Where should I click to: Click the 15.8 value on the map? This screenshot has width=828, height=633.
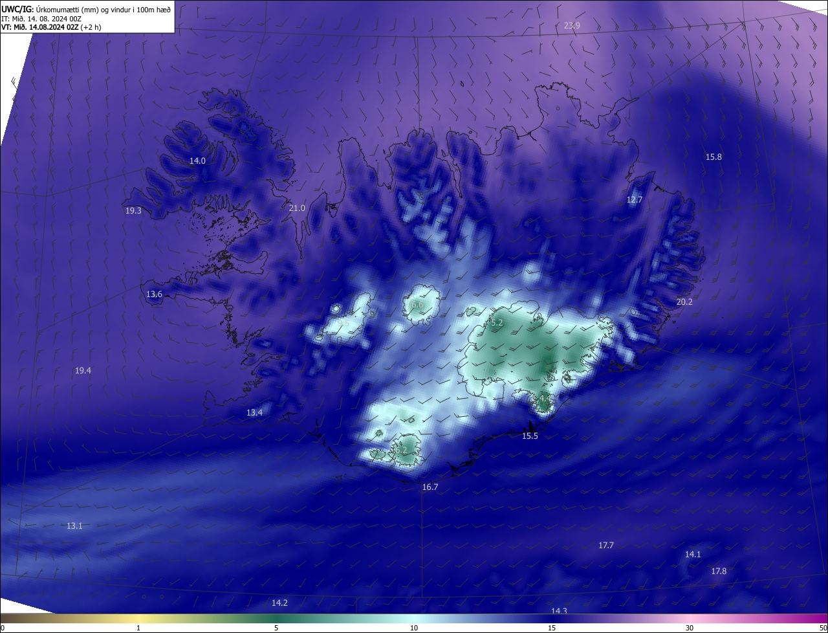click(x=714, y=157)
